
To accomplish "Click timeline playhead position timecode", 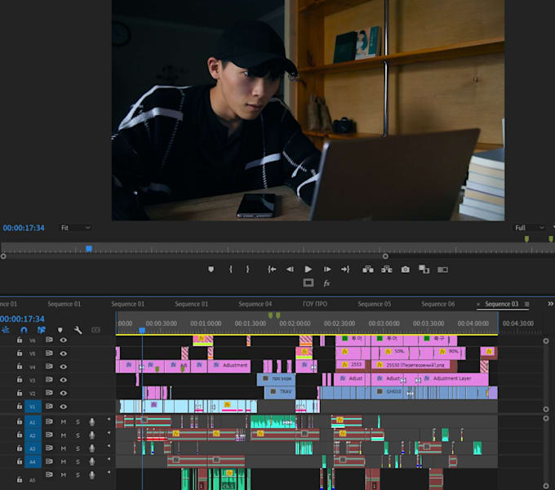I will (x=22, y=319).
